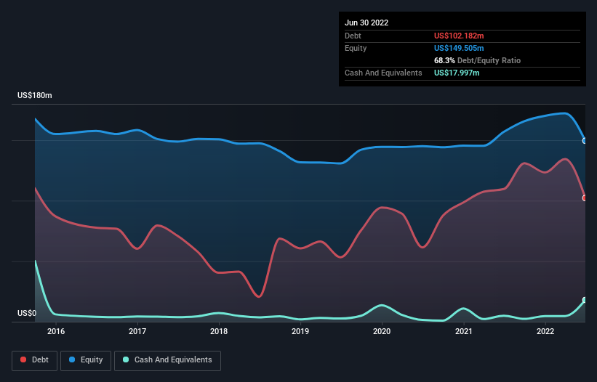Screen dimensions: 597x382
Task: Click the blue Equity data point marker
Action: tap(585, 141)
